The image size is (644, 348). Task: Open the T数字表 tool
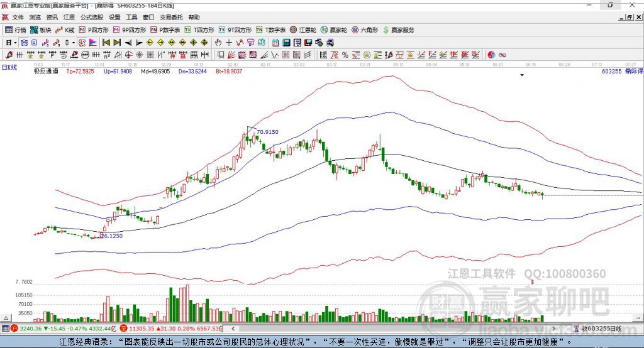(x=271, y=30)
